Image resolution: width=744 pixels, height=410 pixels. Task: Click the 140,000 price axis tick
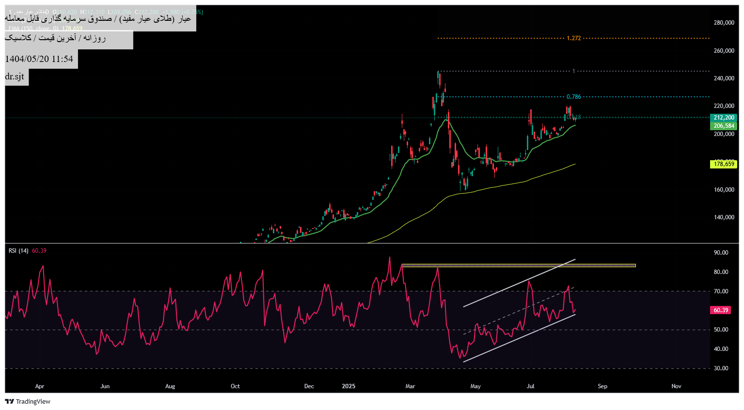click(724, 217)
